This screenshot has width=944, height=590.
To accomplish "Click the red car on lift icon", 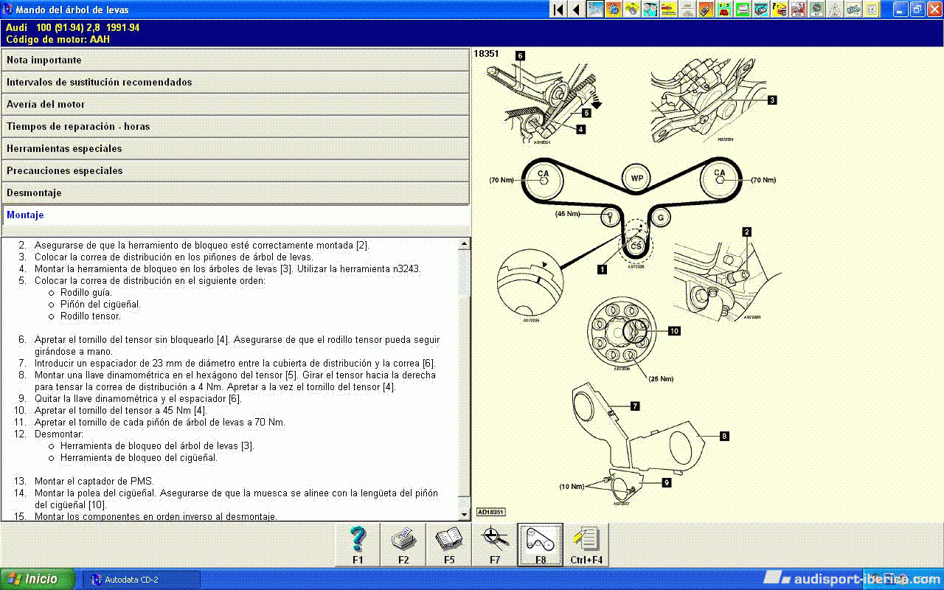I will [x=798, y=10].
